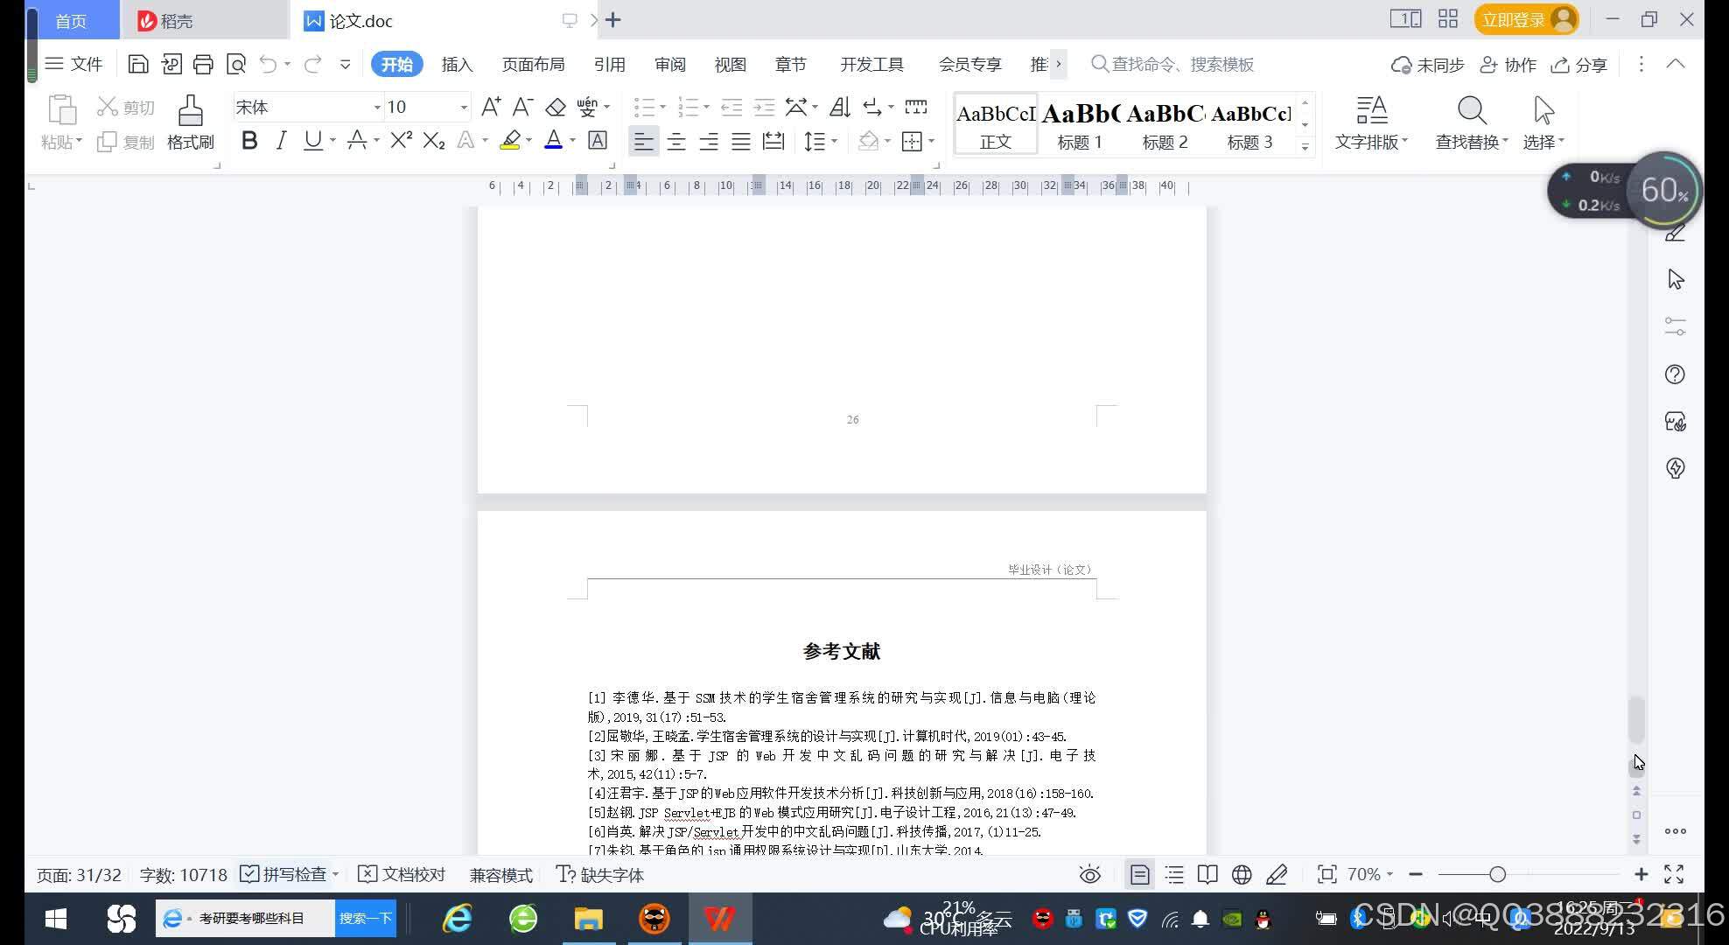Viewport: 1729px width, 945px height.
Task: Toggle underline formatting
Action: click(x=311, y=140)
